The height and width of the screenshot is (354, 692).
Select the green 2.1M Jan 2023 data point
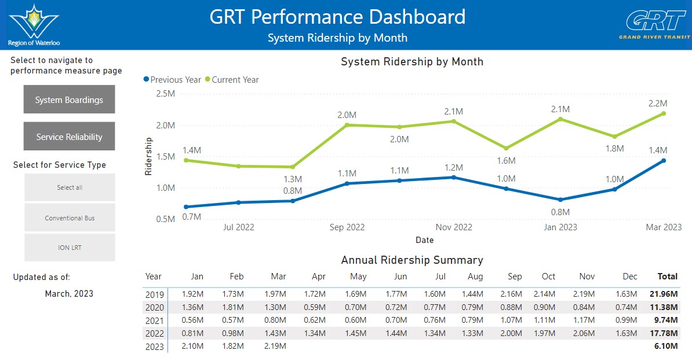pyautogui.click(x=560, y=119)
